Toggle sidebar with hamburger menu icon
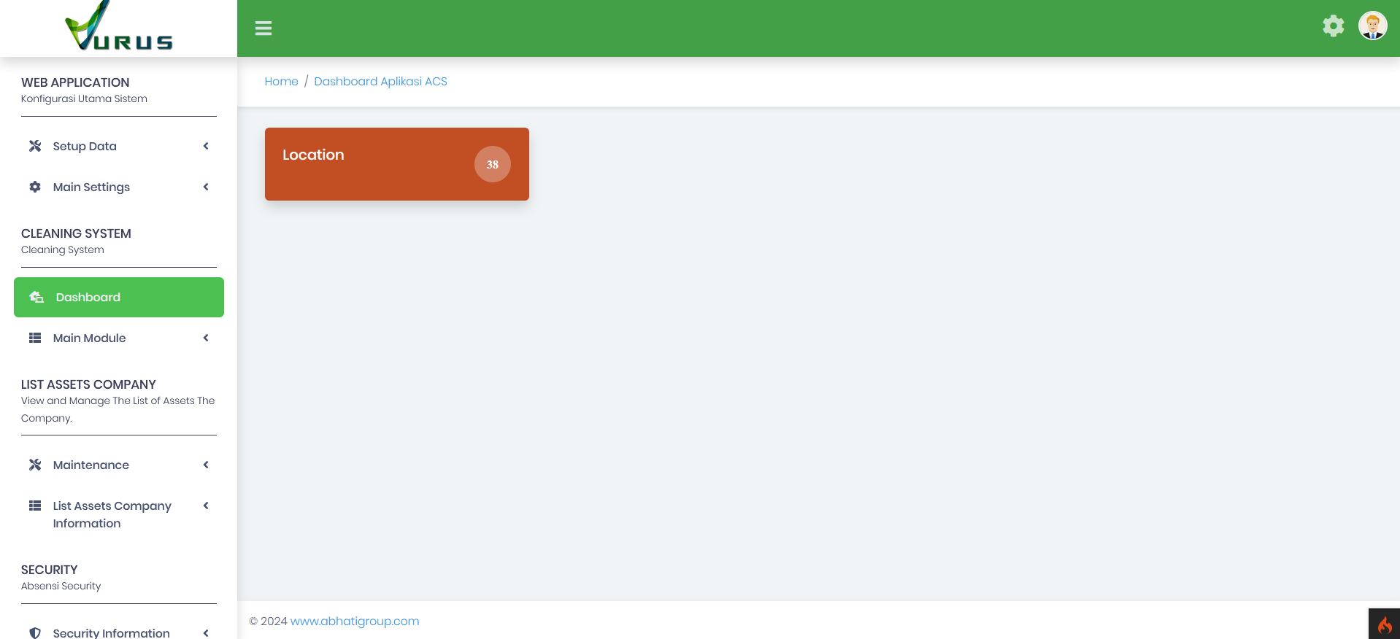Viewport: 1400px width, 639px height. 264,28
